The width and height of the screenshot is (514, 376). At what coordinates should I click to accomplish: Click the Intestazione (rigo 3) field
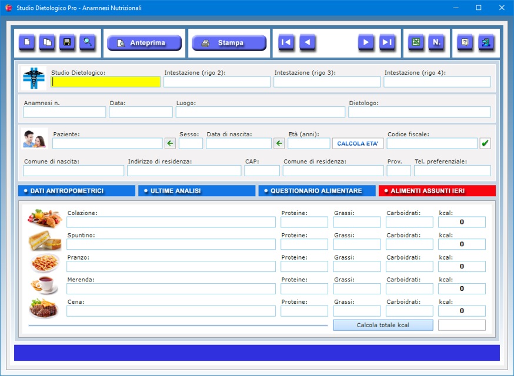[x=327, y=82]
